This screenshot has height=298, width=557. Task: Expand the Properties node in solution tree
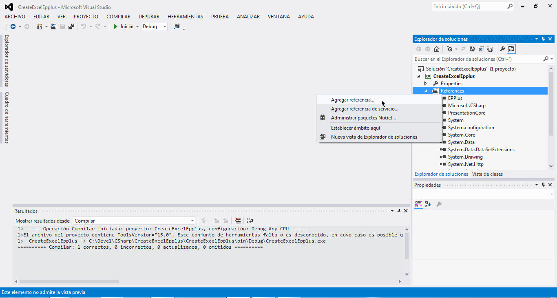pyautogui.click(x=425, y=84)
